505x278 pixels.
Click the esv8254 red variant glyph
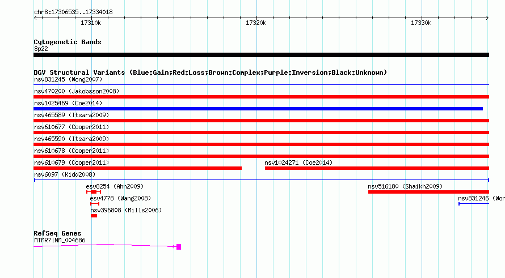tap(94, 192)
